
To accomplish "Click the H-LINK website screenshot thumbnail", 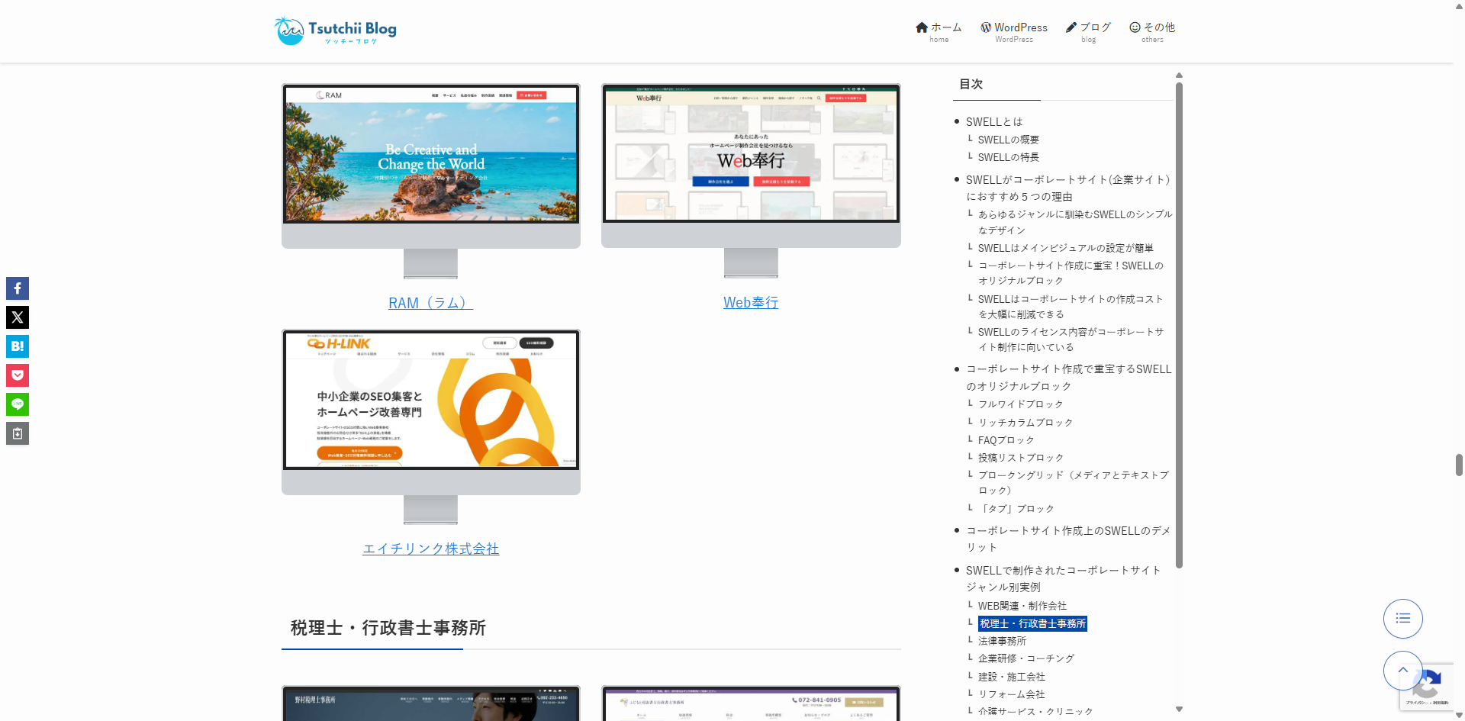I will click(x=431, y=401).
